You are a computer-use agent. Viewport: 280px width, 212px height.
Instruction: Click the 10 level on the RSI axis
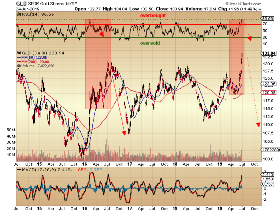tap(265, 44)
